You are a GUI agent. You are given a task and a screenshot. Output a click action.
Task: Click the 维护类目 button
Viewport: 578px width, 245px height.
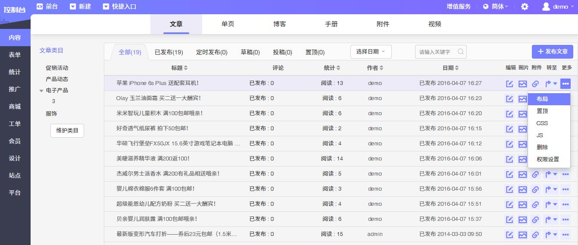[x=67, y=131]
